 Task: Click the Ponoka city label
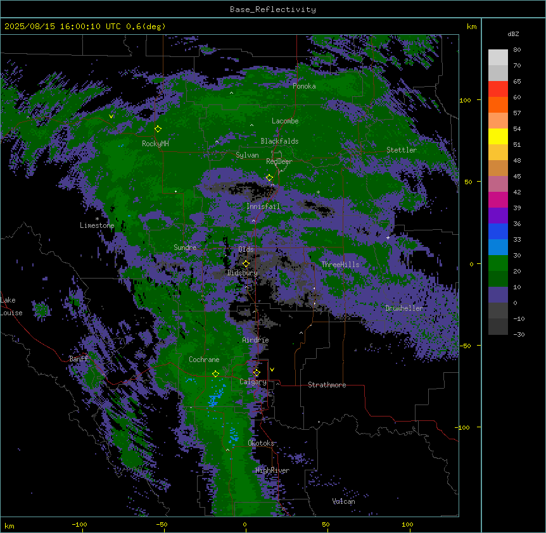click(304, 86)
